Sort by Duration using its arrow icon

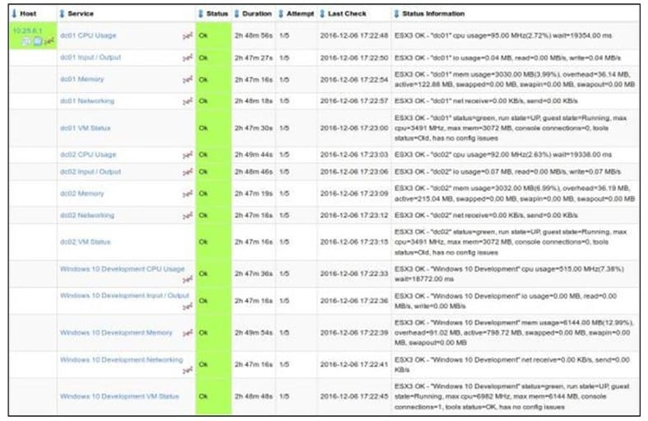pos(237,14)
